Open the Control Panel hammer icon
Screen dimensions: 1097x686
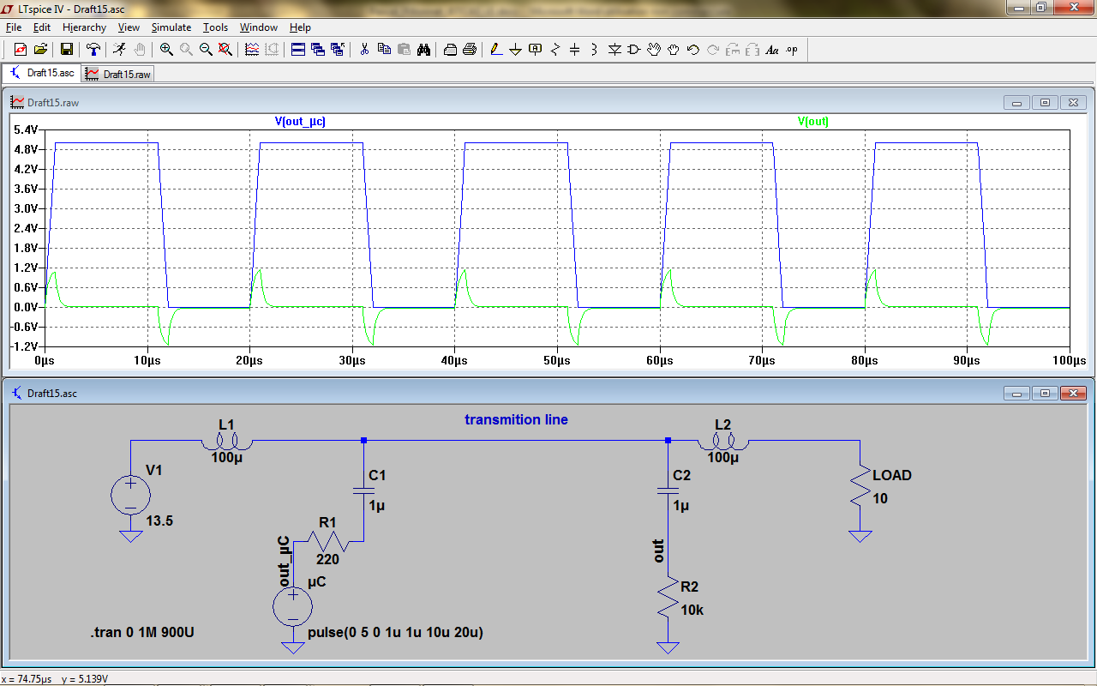pos(93,50)
